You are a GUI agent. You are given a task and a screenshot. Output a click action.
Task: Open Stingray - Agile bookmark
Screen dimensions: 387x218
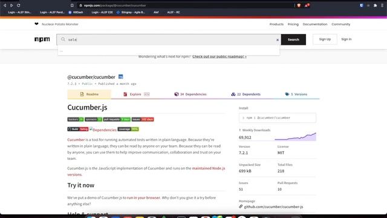[131, 12]
